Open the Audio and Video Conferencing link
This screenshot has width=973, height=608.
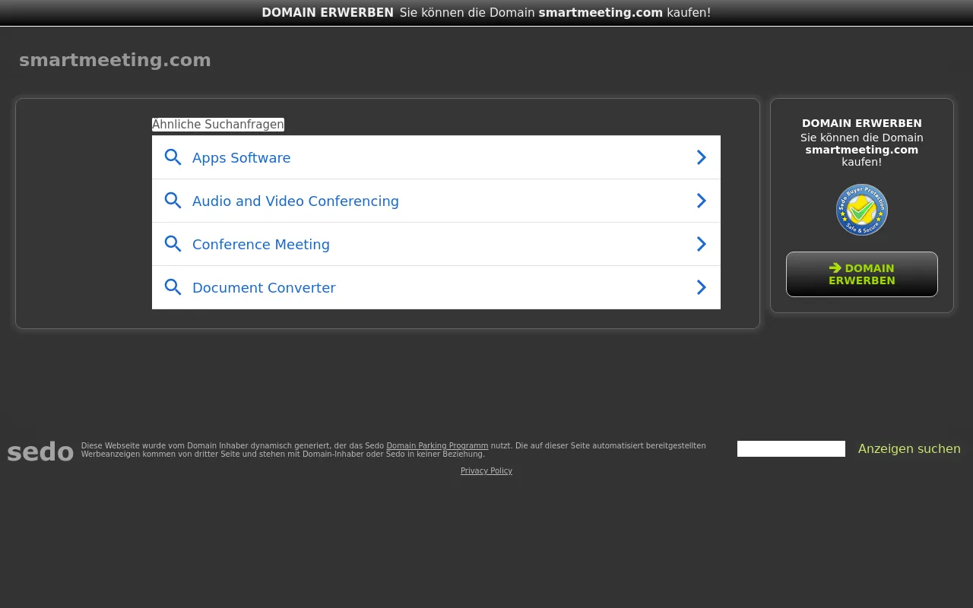click(x=436, y=201)
